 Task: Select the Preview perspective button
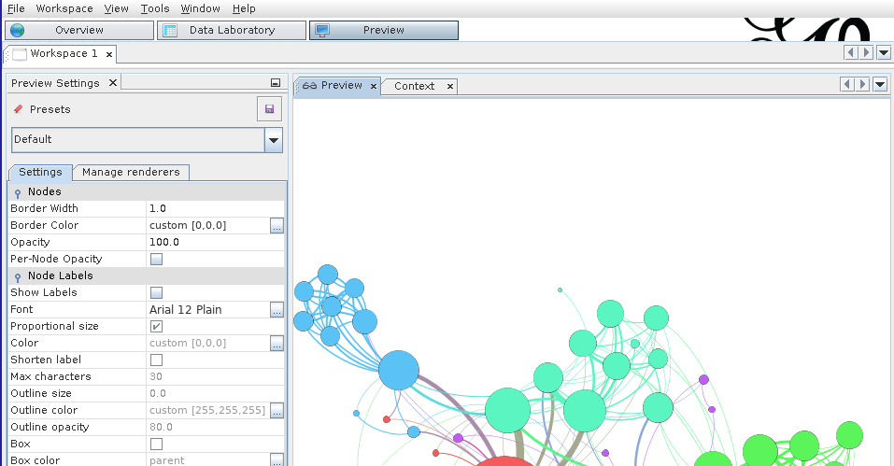pos(384,30)
